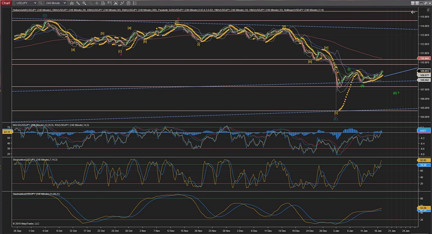
Task: Open the USDJPY instrument dropdown
Action: point(26,3)
